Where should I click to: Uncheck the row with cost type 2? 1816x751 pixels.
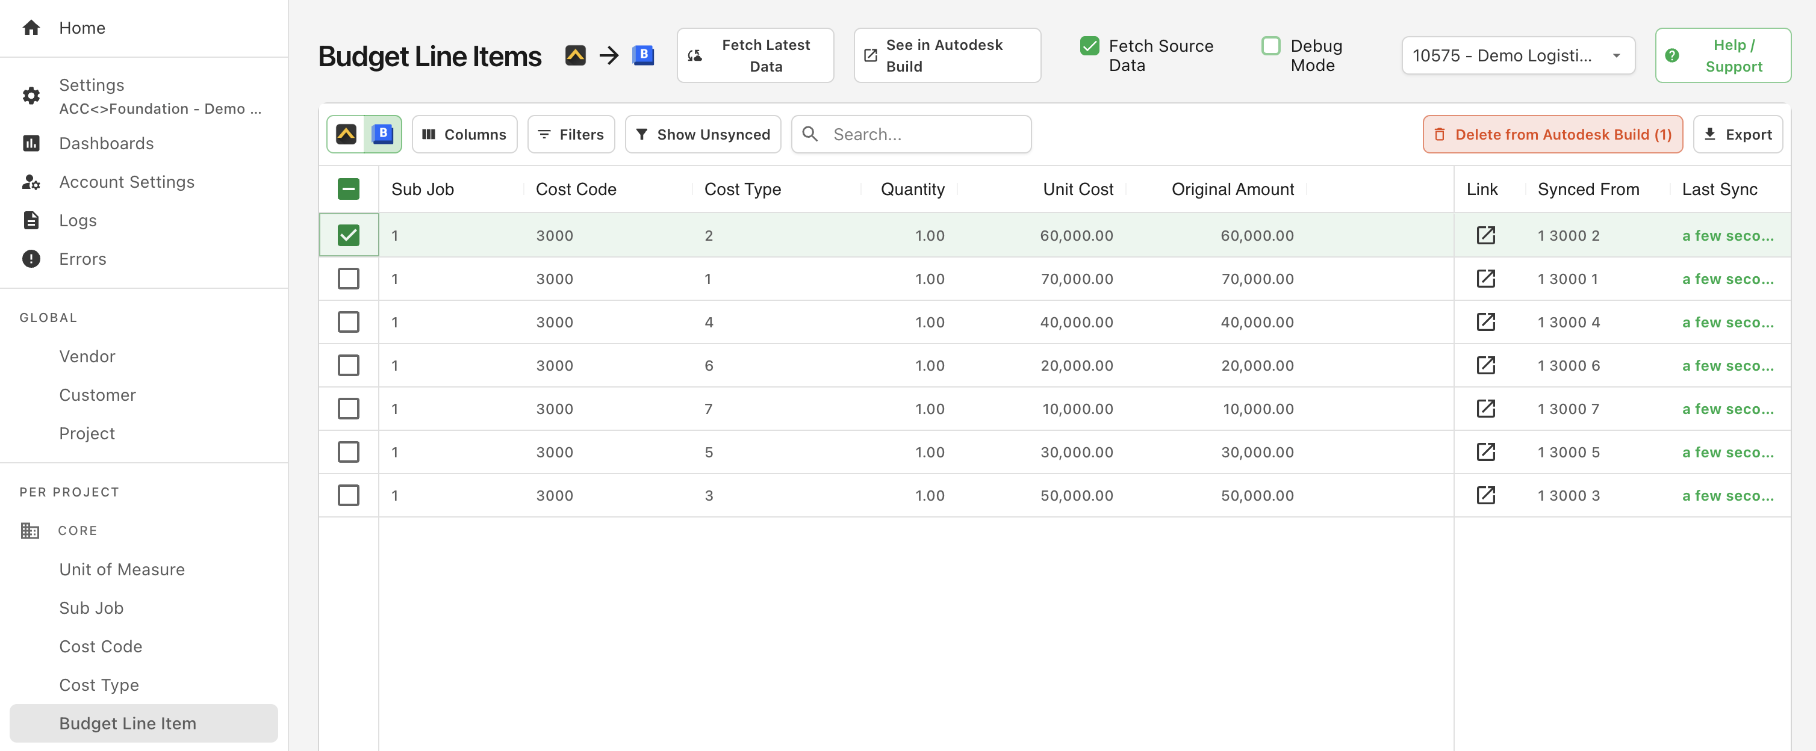tap(348, 235)
